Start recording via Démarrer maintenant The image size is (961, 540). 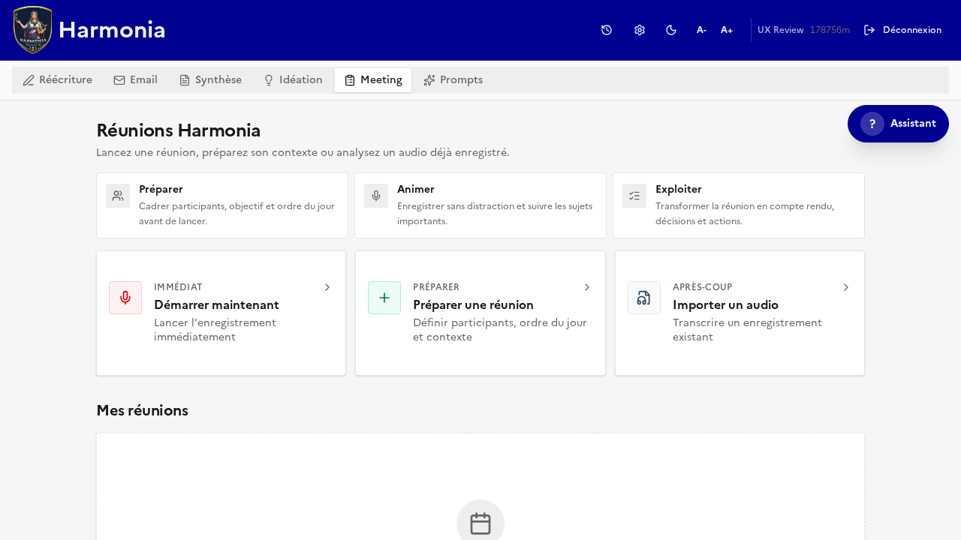221,313
